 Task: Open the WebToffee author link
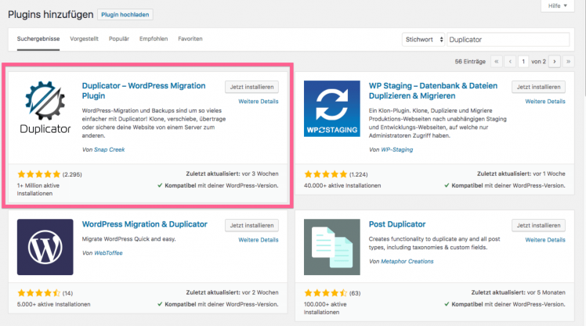[108, 253]
